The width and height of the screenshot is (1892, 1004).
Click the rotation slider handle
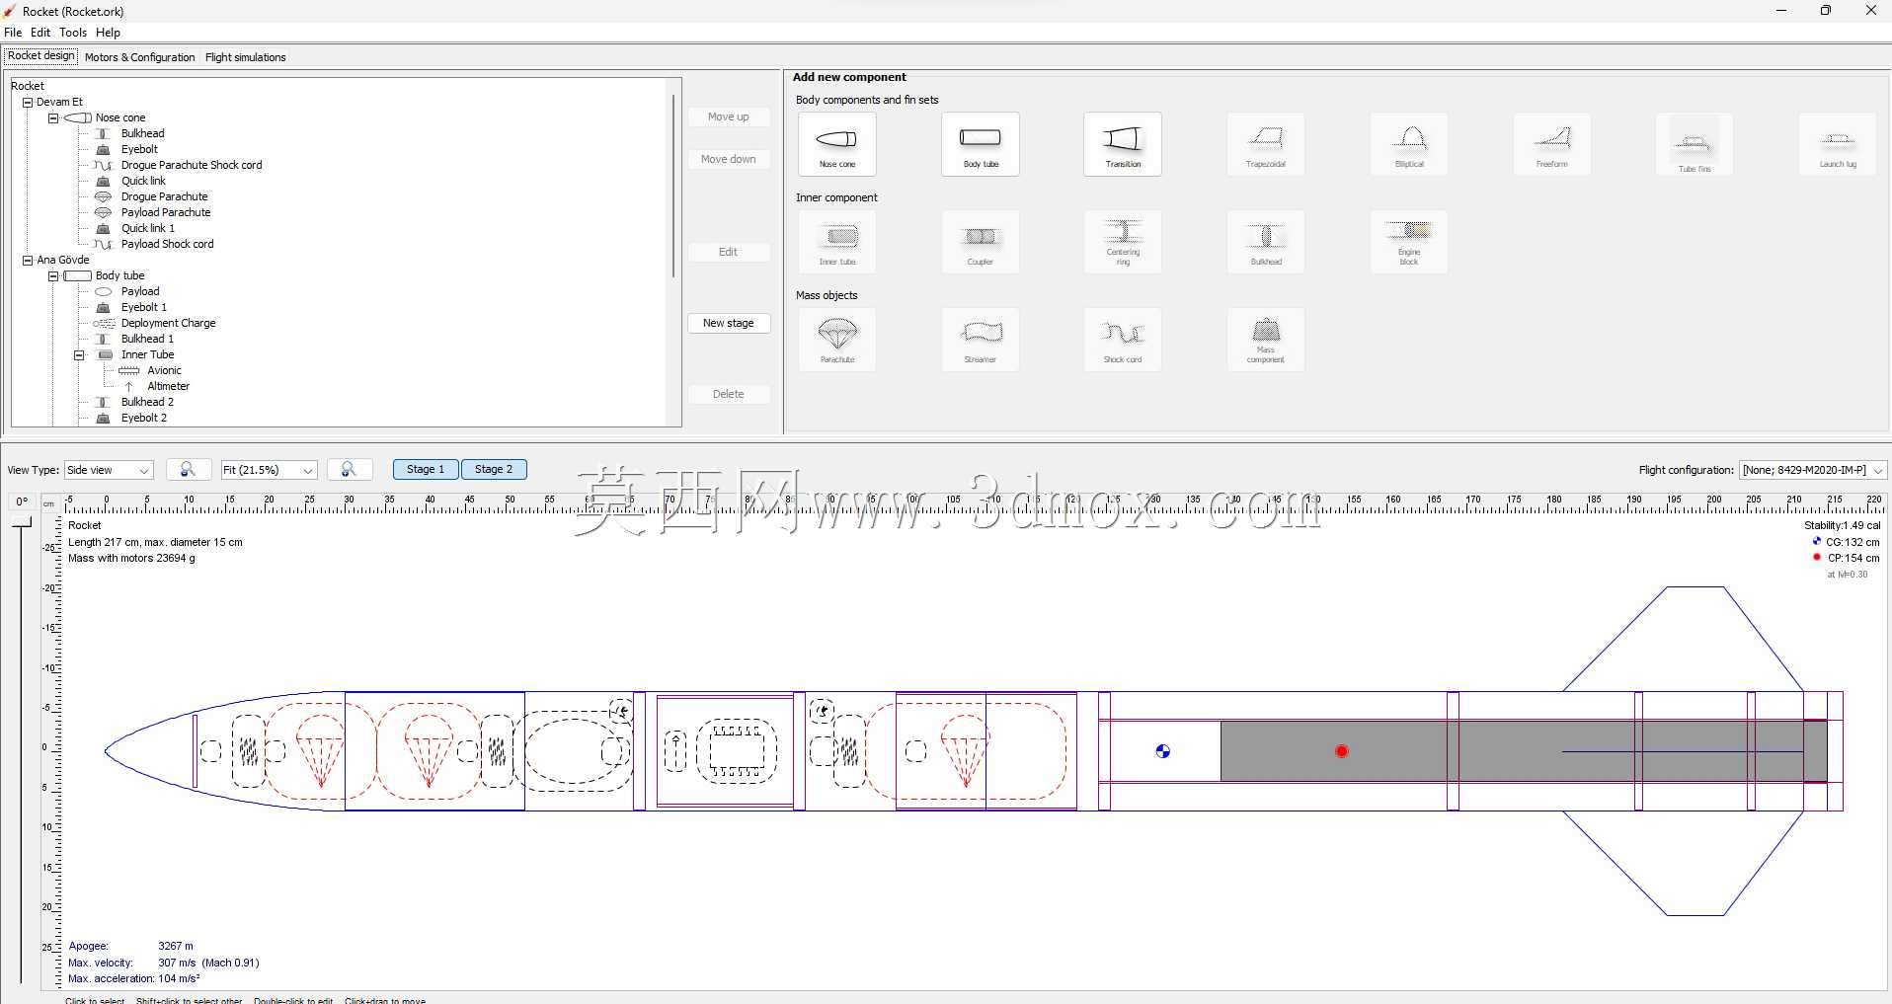[x=22, y=522]
